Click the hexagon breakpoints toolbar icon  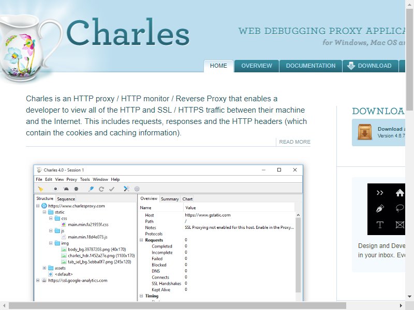coord(76,189)
